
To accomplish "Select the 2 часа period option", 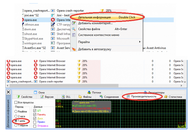I will pyautogui.click(x=16, y=116).
